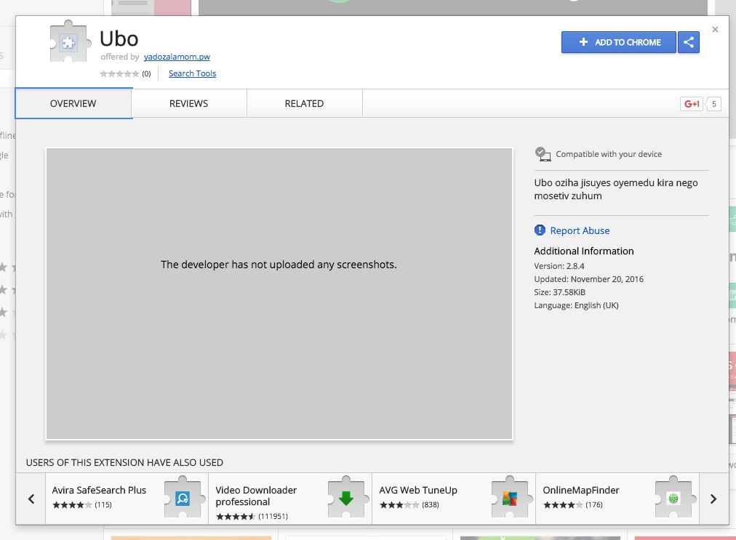Open the OnlineMapFinder title

click(x=581, y=490)
